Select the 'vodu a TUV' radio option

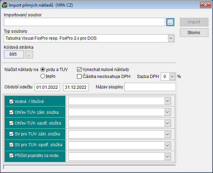coord(43,69)
